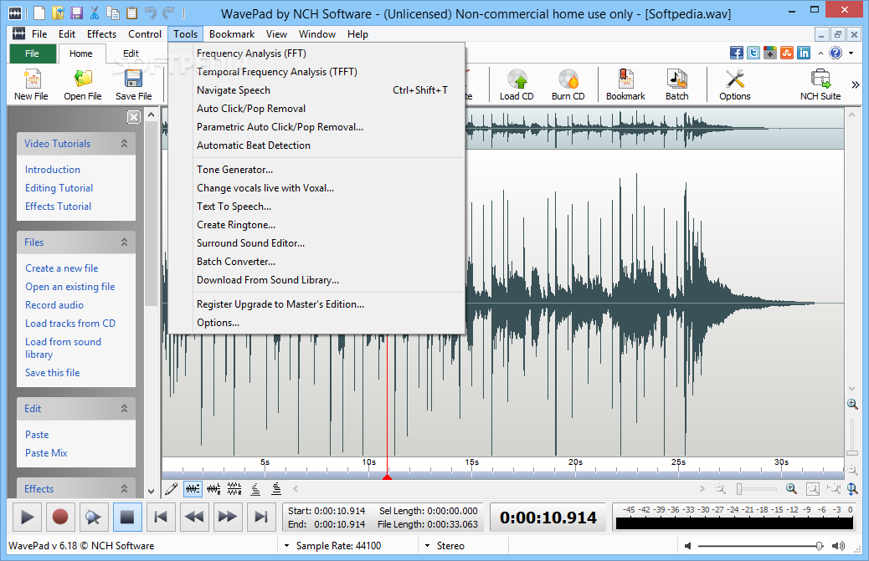Viewport: 869px width, 561px height.
Task: Click Save this file link
Action: click(x=53, y=373)
